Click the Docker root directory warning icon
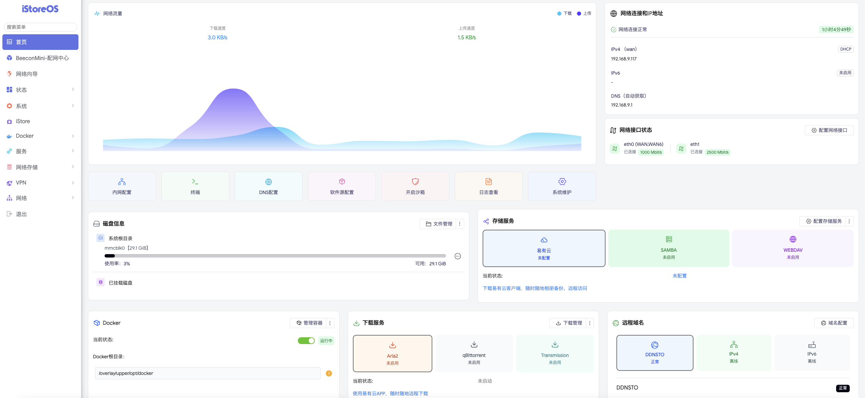The image size is (865, 398). (x=329, y=373)
